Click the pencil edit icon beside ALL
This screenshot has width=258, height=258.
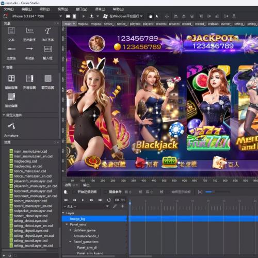115,206
